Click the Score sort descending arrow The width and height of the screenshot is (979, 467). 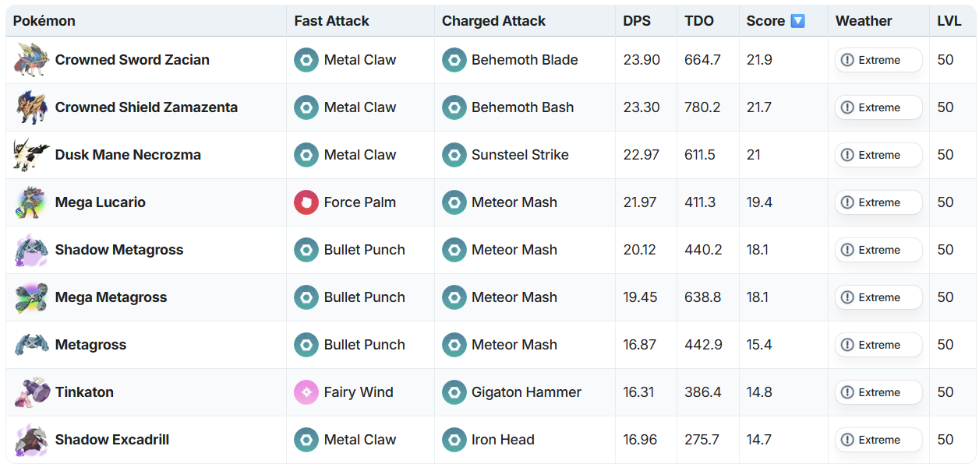(x=797, y=21)
